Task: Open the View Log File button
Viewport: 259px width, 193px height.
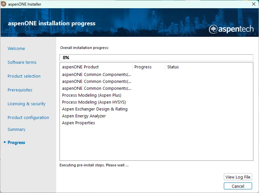Action: pyautogui.click(x=238, y=177)
